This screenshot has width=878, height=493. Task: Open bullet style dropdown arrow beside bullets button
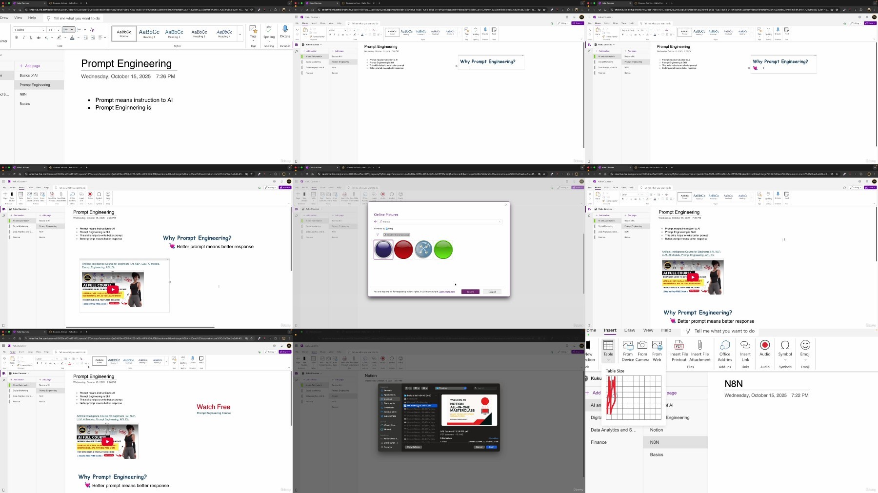pyautogui.click(x=72, y=30)
